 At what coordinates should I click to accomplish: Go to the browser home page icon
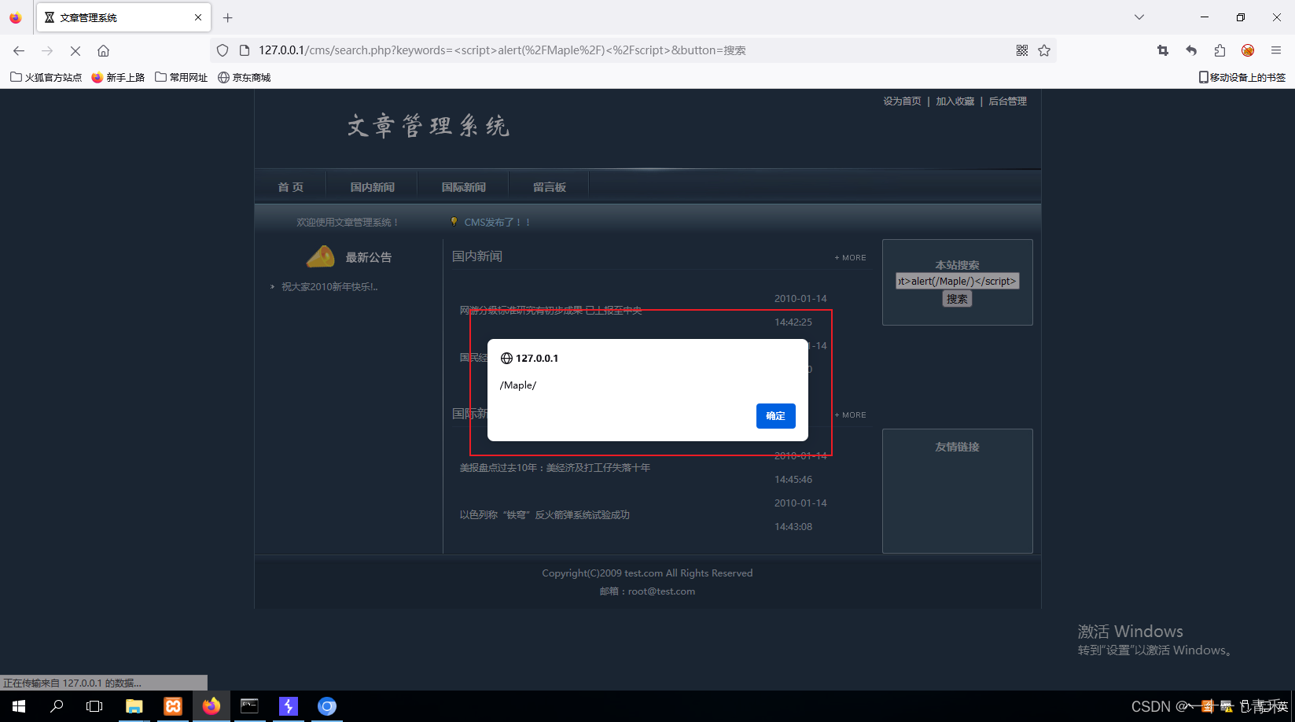click(x=103, y=50)
